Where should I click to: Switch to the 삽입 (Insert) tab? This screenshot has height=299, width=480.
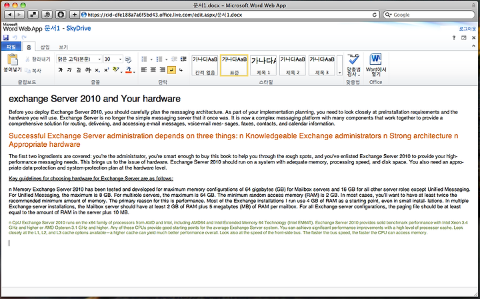pos(45,47)
